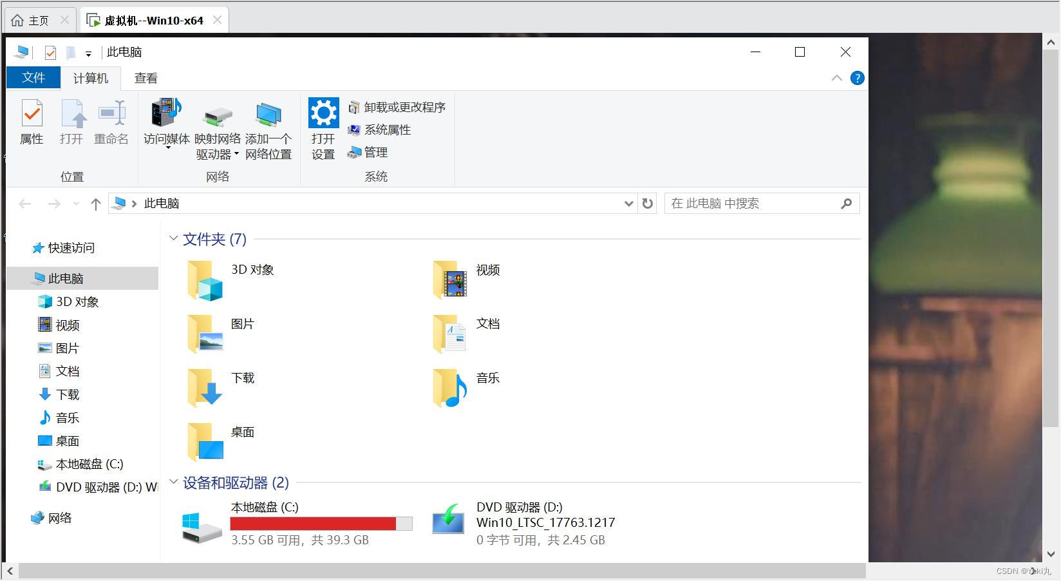Select the 图片 folder icon

[205, 334]
